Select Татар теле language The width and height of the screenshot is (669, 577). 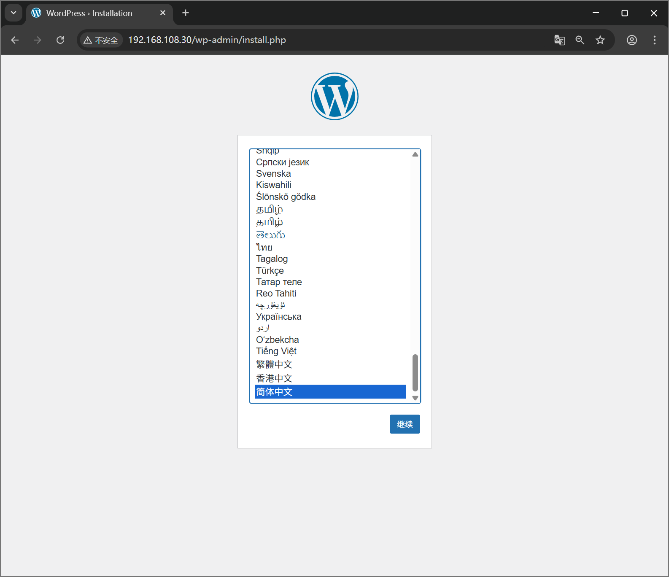(x=330, y=282)
